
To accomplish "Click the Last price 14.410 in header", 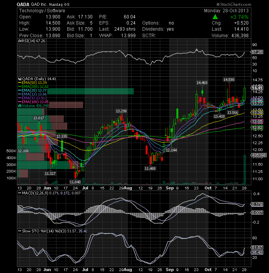I will [x=241, y=29].
